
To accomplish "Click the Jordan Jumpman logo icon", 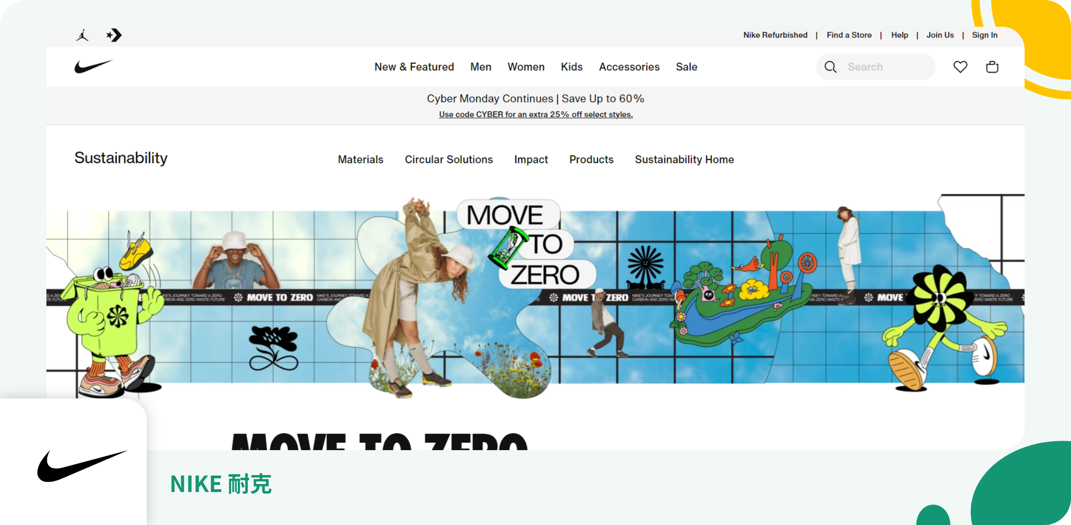I will tap(82, 35).
